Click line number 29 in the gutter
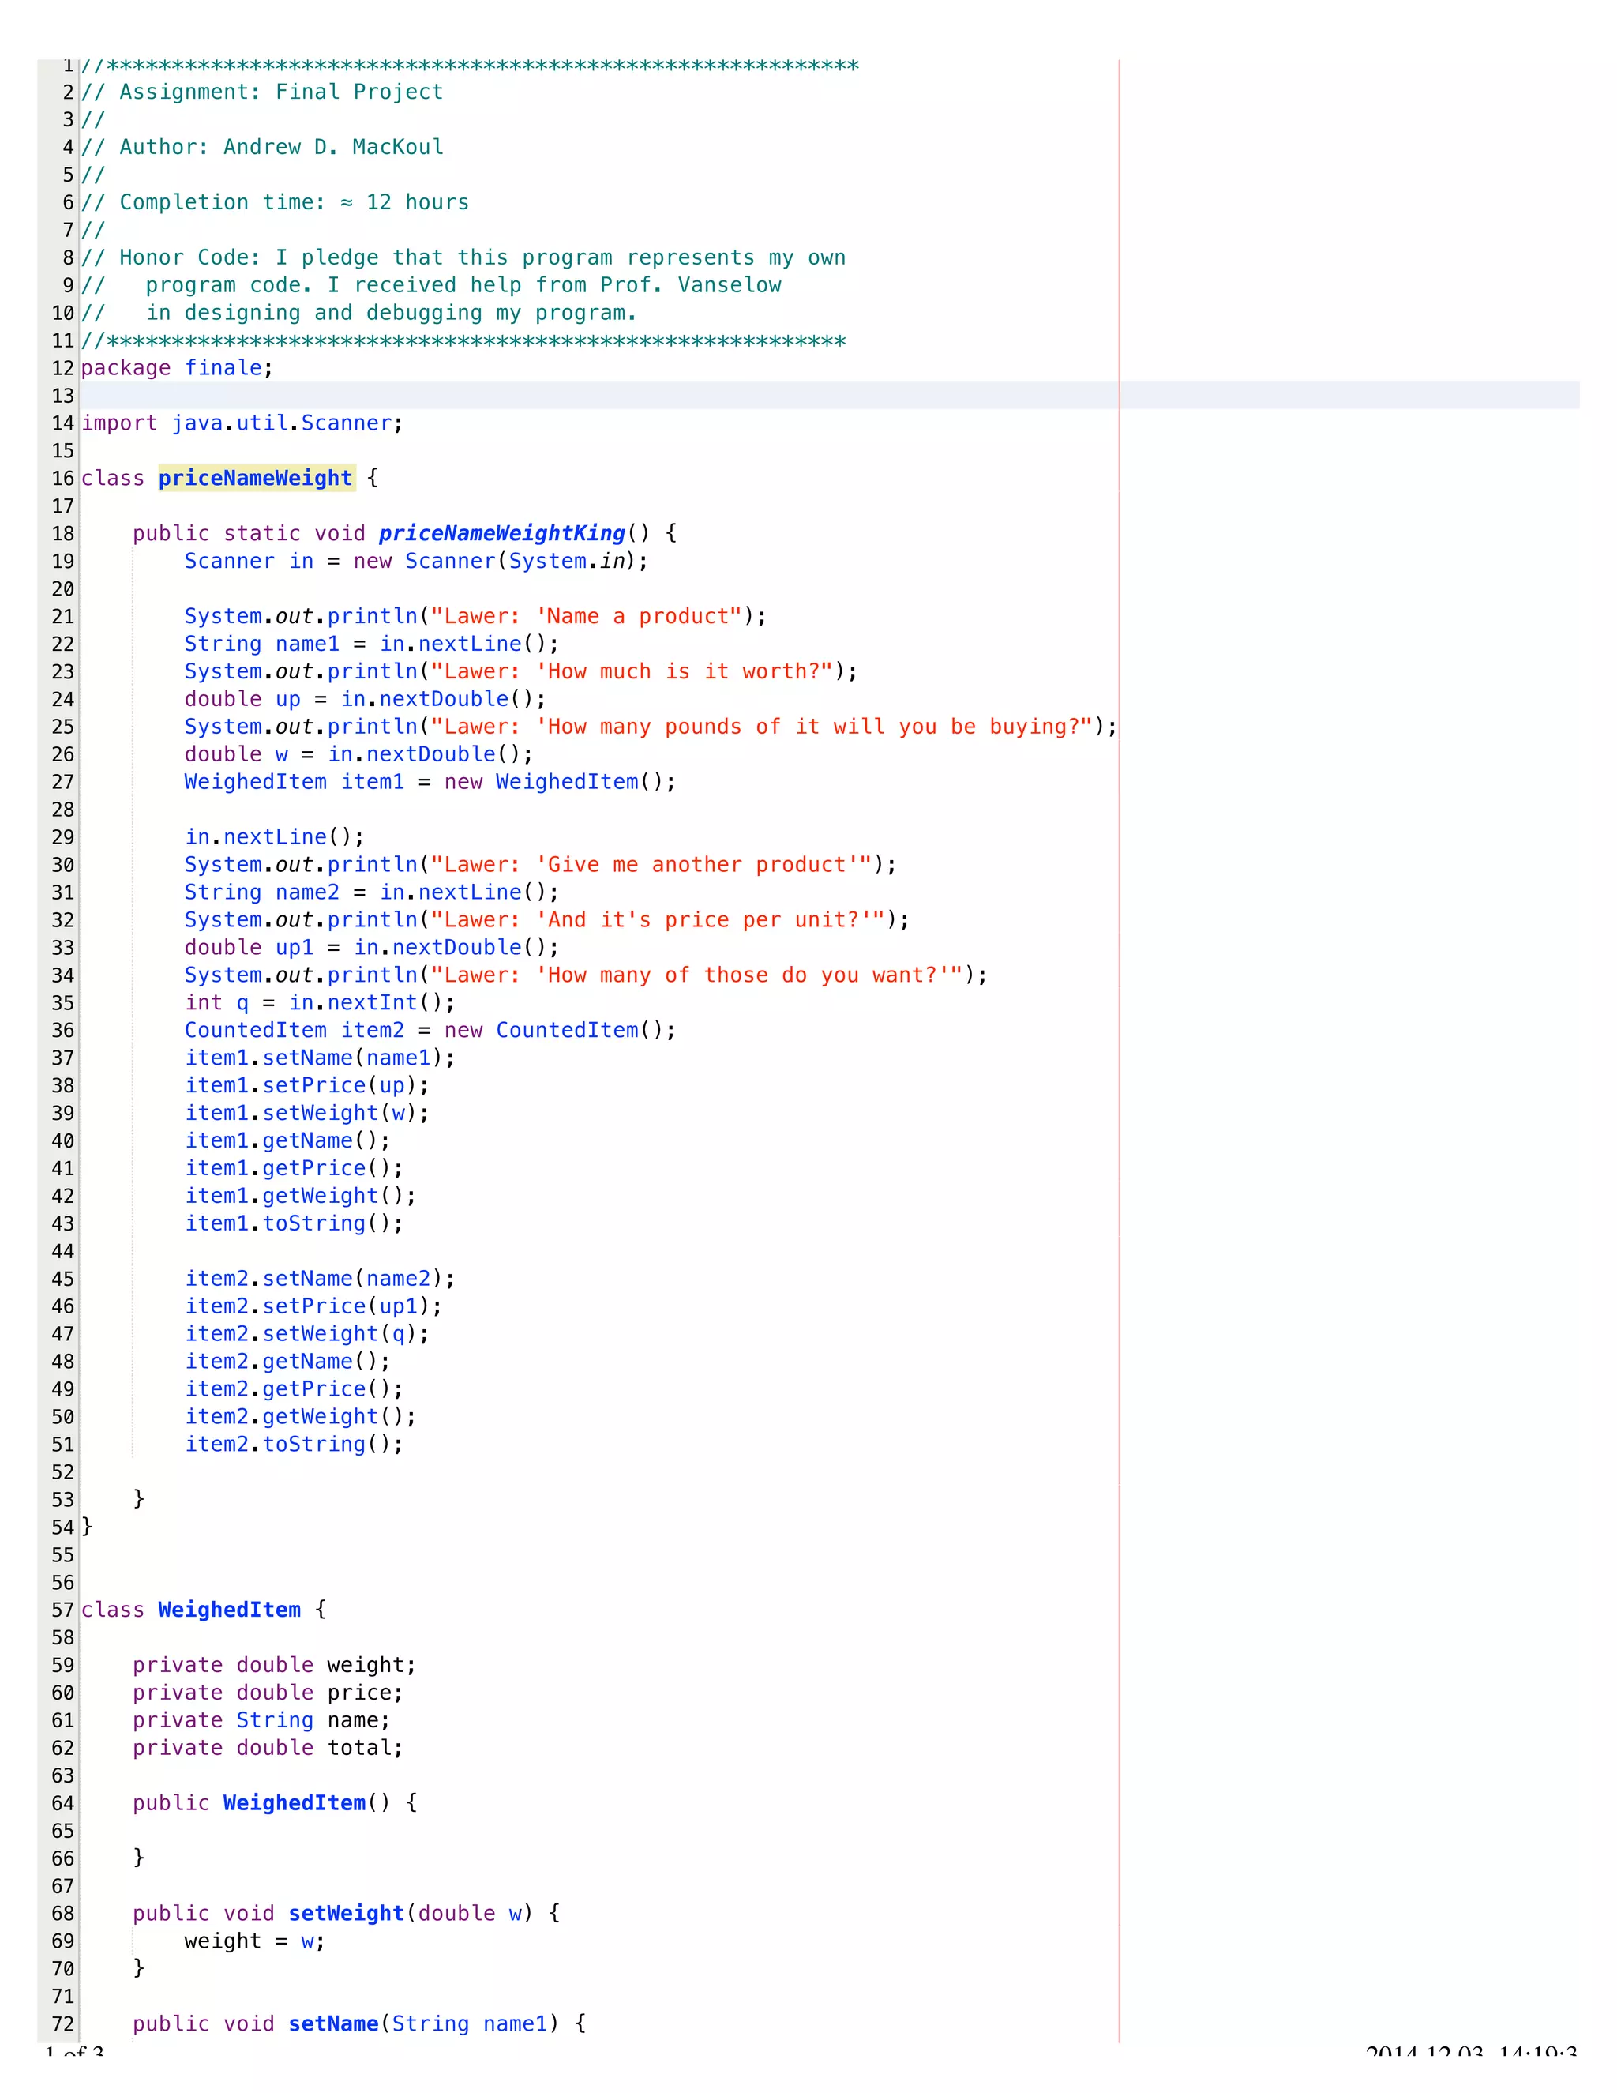Screen dimensions: 1617x2093 pos(63,837)
